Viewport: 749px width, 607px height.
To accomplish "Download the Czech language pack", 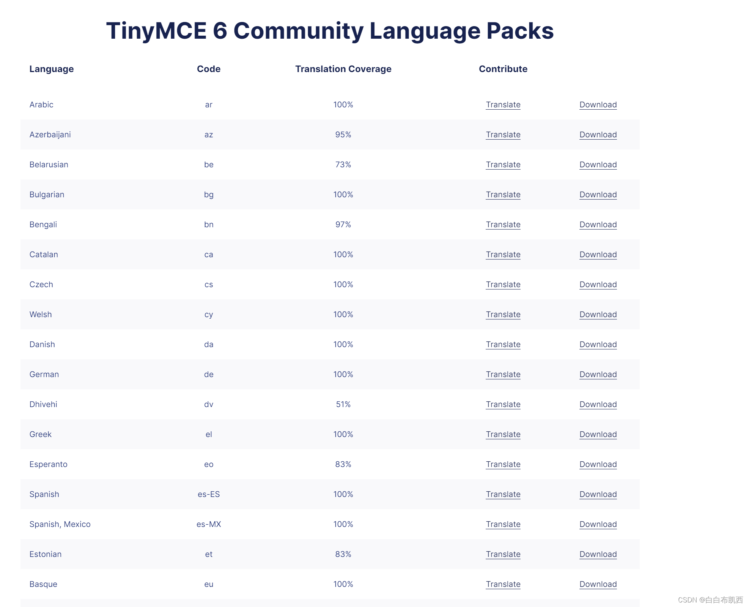I will click(598, 285).
